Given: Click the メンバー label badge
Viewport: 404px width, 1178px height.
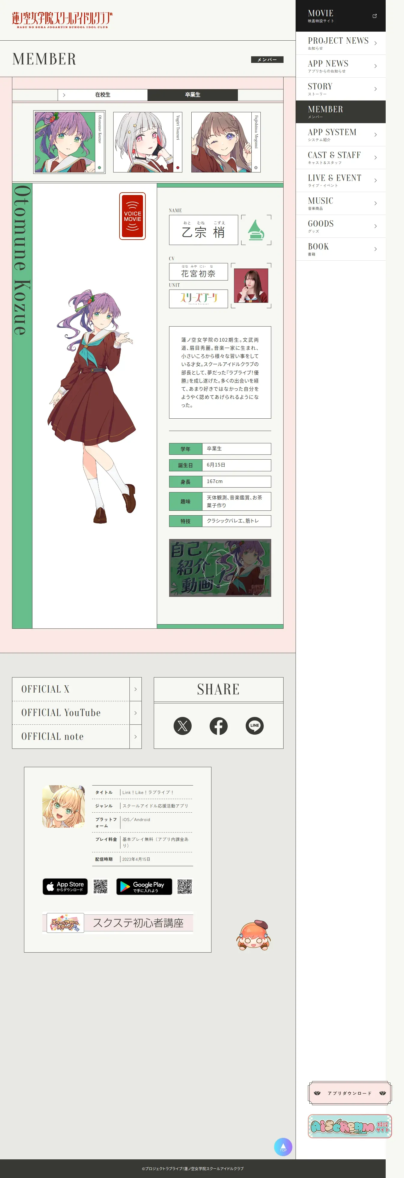Looking at the screenshot, I should [x=267, y=60].
